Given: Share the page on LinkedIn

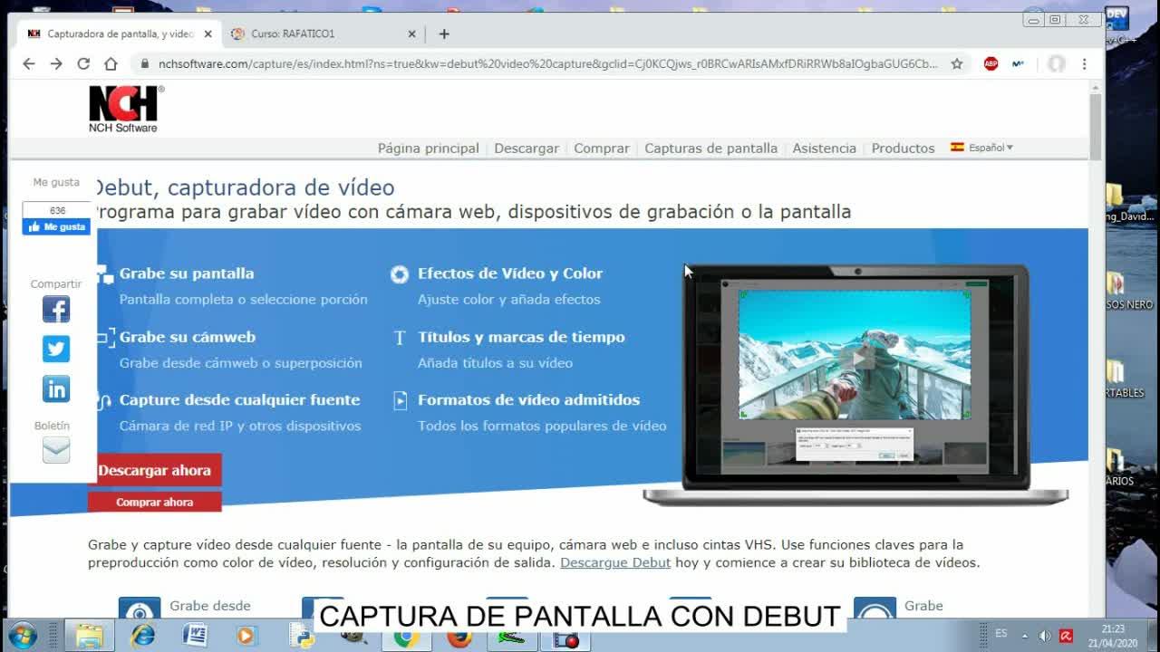Looking at the screenshot, I should pyautogui.click(x=56, y=389).
